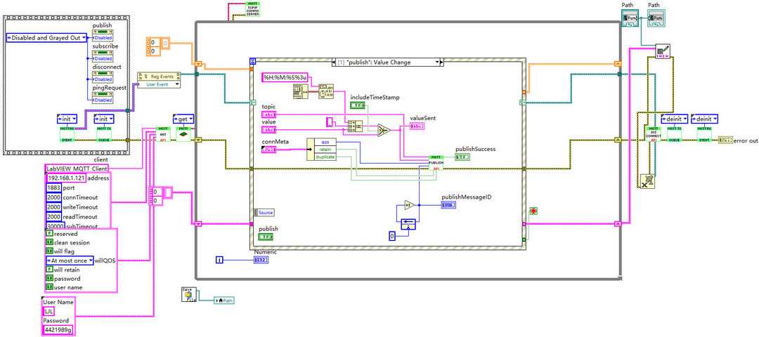Image resolution: width=759 pixels, height=337 pixels.
Task: Click the includeTimeStamp boolean terminal
Action: coord(358,105)
